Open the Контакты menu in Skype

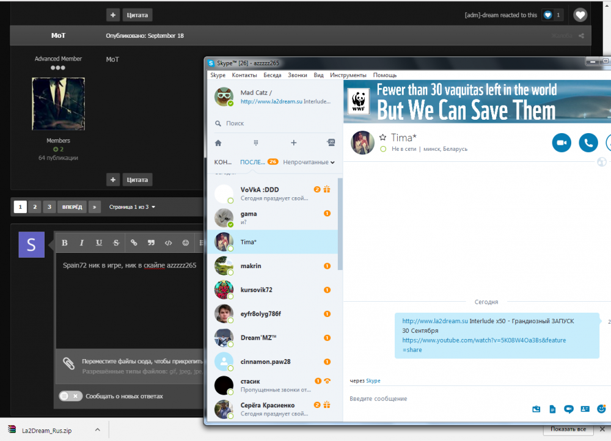244,75
